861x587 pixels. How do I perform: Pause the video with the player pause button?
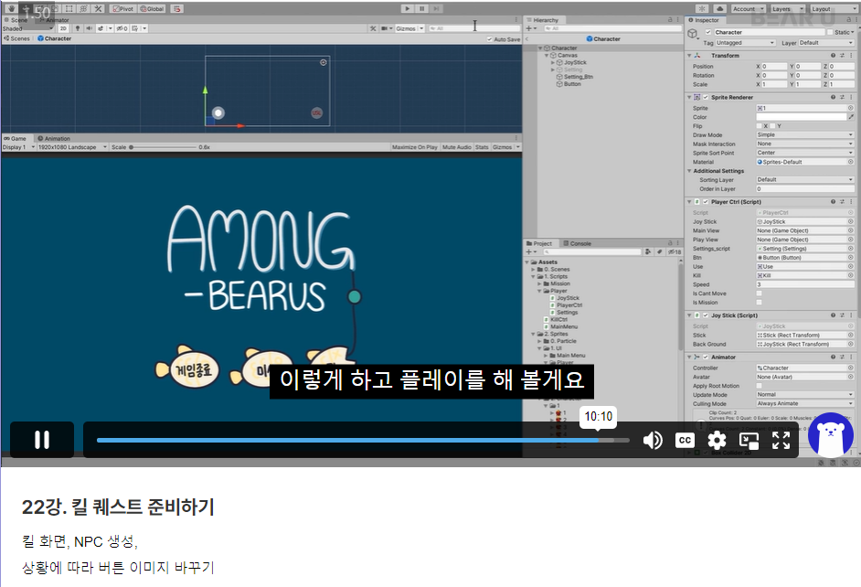[x=42, y=440]
